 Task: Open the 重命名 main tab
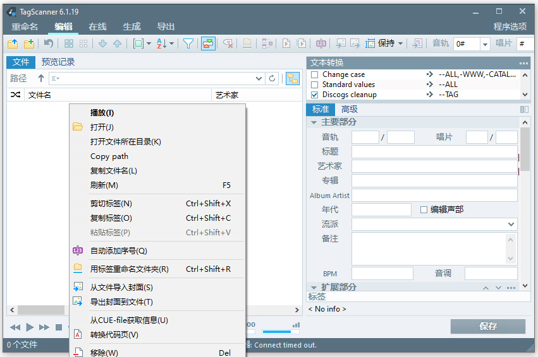click(25, 26)
